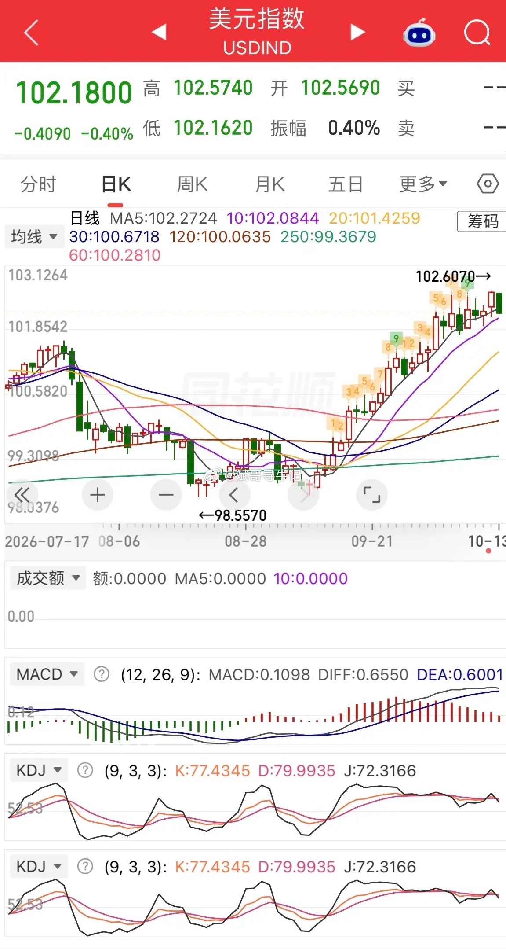
Task: Select the 日K tab
Action: [116, 184]
